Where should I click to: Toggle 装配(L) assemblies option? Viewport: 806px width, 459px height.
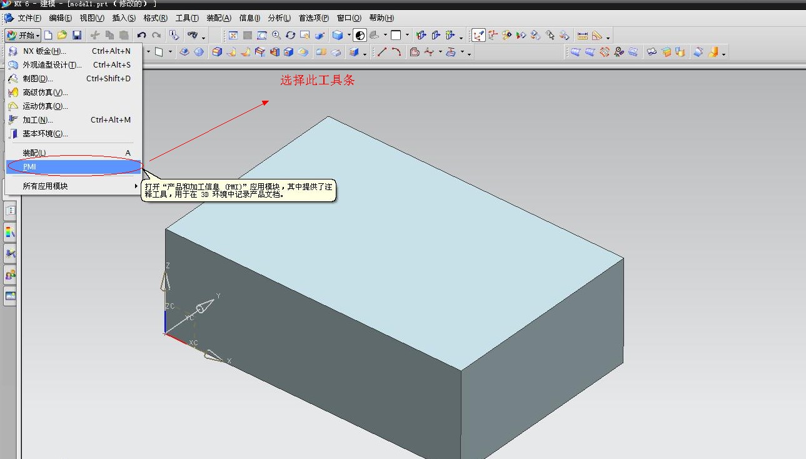(74, 153)
